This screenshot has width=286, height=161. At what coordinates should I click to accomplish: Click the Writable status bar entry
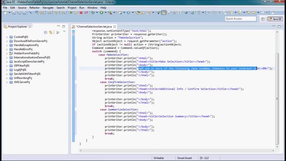click(159, 158)
